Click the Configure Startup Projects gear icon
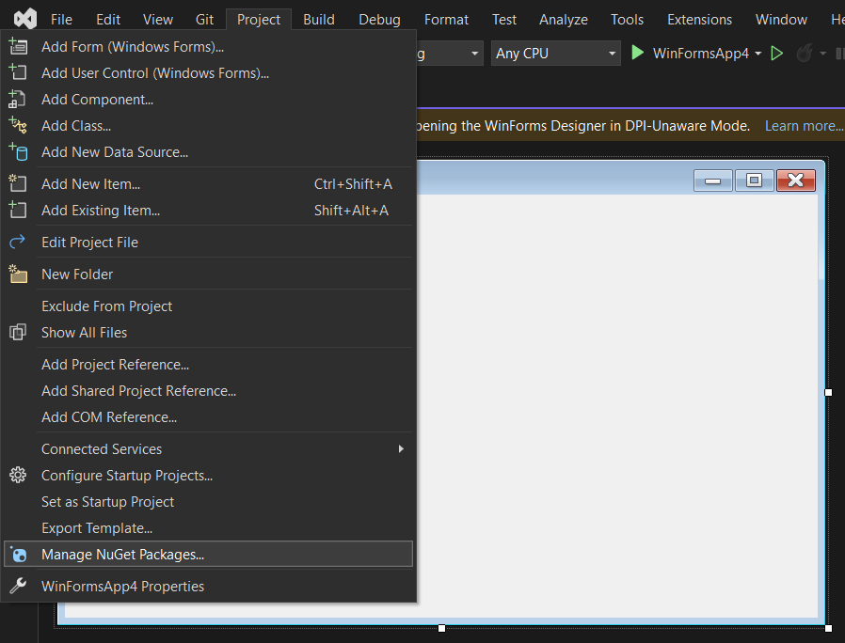845x643 pixels. (x=18, y=475)
